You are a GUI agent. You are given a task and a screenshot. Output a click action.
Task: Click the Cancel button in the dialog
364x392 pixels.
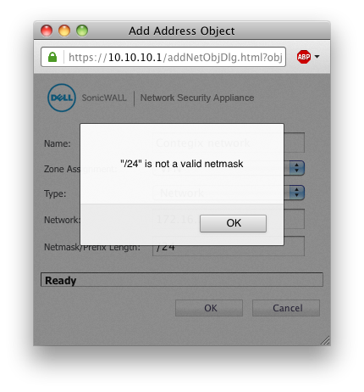[x=286, y=308]
